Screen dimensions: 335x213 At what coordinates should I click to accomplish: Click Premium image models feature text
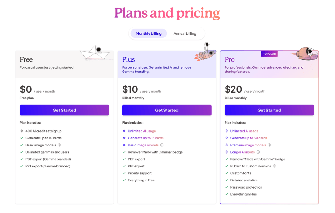[248, 145]
